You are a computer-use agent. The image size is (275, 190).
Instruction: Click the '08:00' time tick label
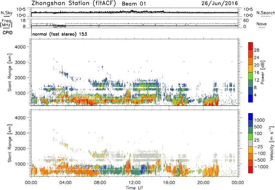[x=100, y=183]
